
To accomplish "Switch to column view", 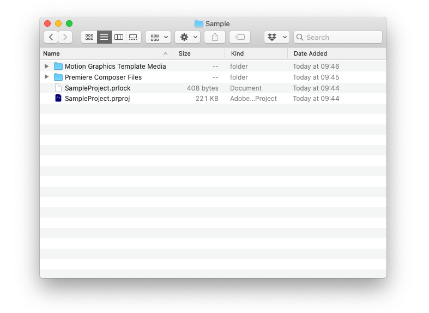I will [x=119, y=37].
